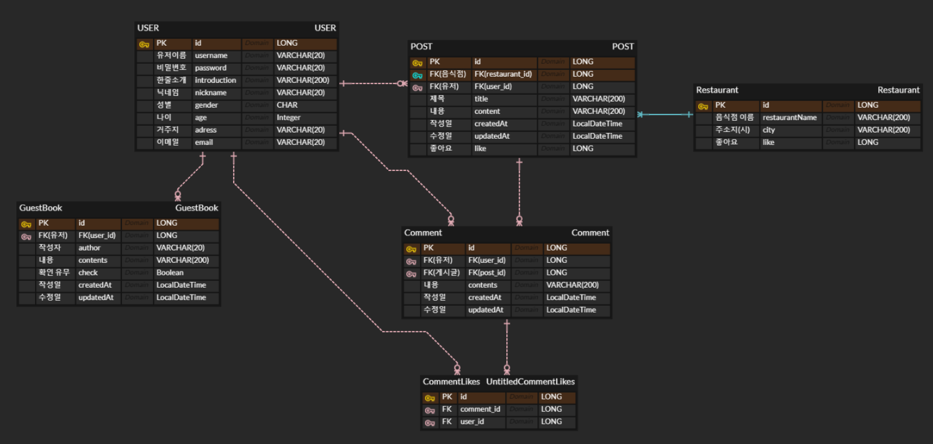933x444 pixels.
Task: Click the username column in USER table
Action: (x=211, y=55)
